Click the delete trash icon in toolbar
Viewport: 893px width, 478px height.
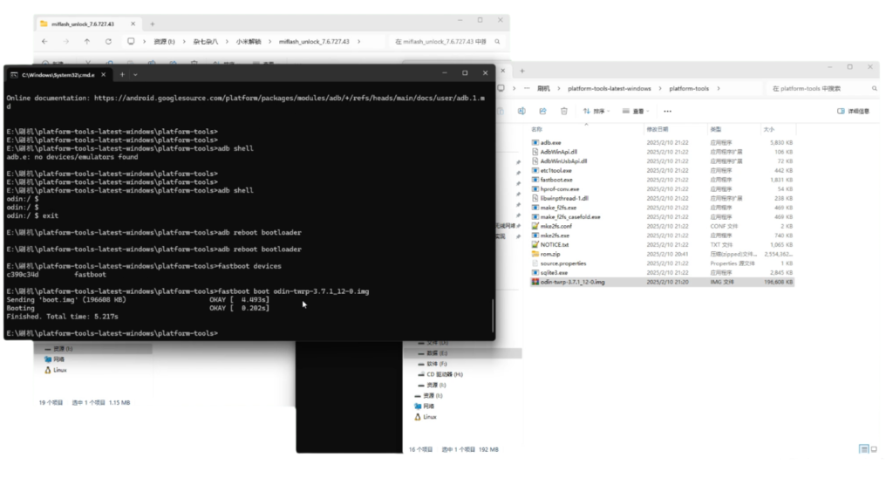(564, 111)
